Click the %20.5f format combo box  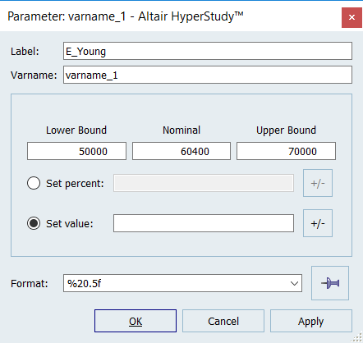click(x=182, y=283)
